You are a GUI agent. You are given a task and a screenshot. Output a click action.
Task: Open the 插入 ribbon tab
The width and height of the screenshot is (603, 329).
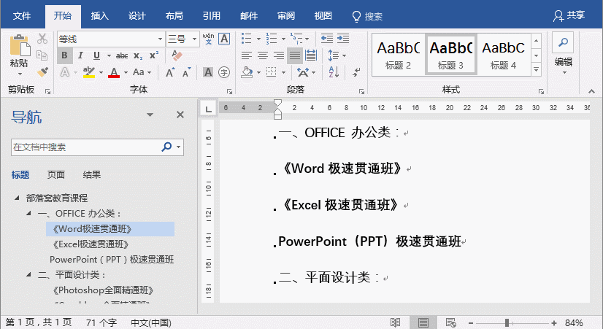101,15
